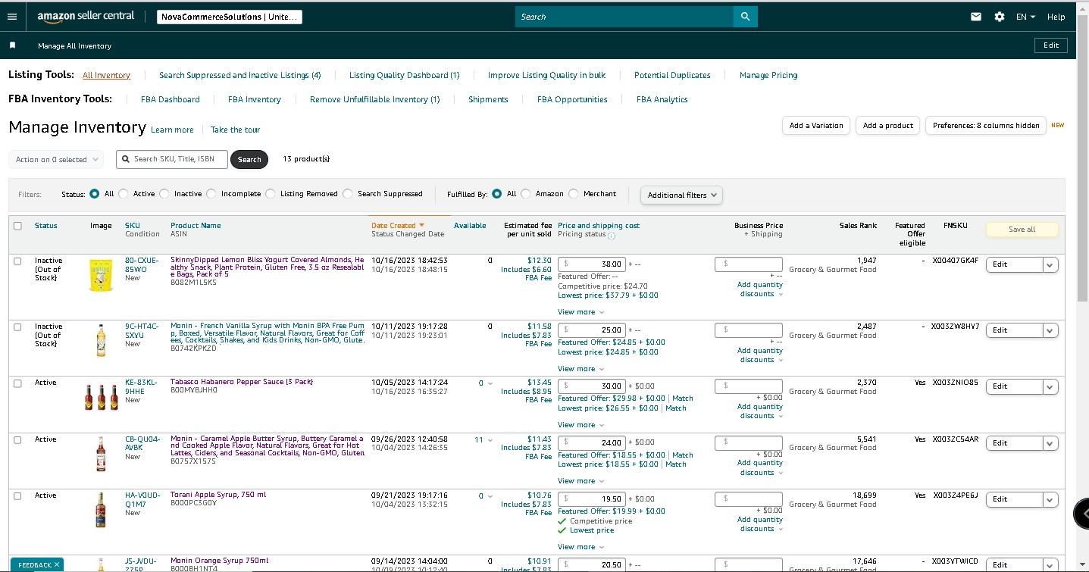This screenshot has height=572, width=1089.
Task: Click the business price field for Torani row
Action: click(x=749, y=499)
